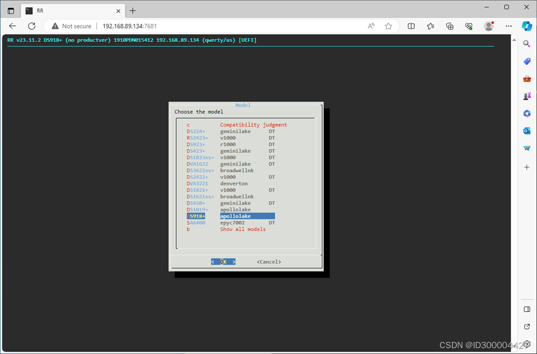Open sidebar Tools briefcase icon

[x=527, y=79]
